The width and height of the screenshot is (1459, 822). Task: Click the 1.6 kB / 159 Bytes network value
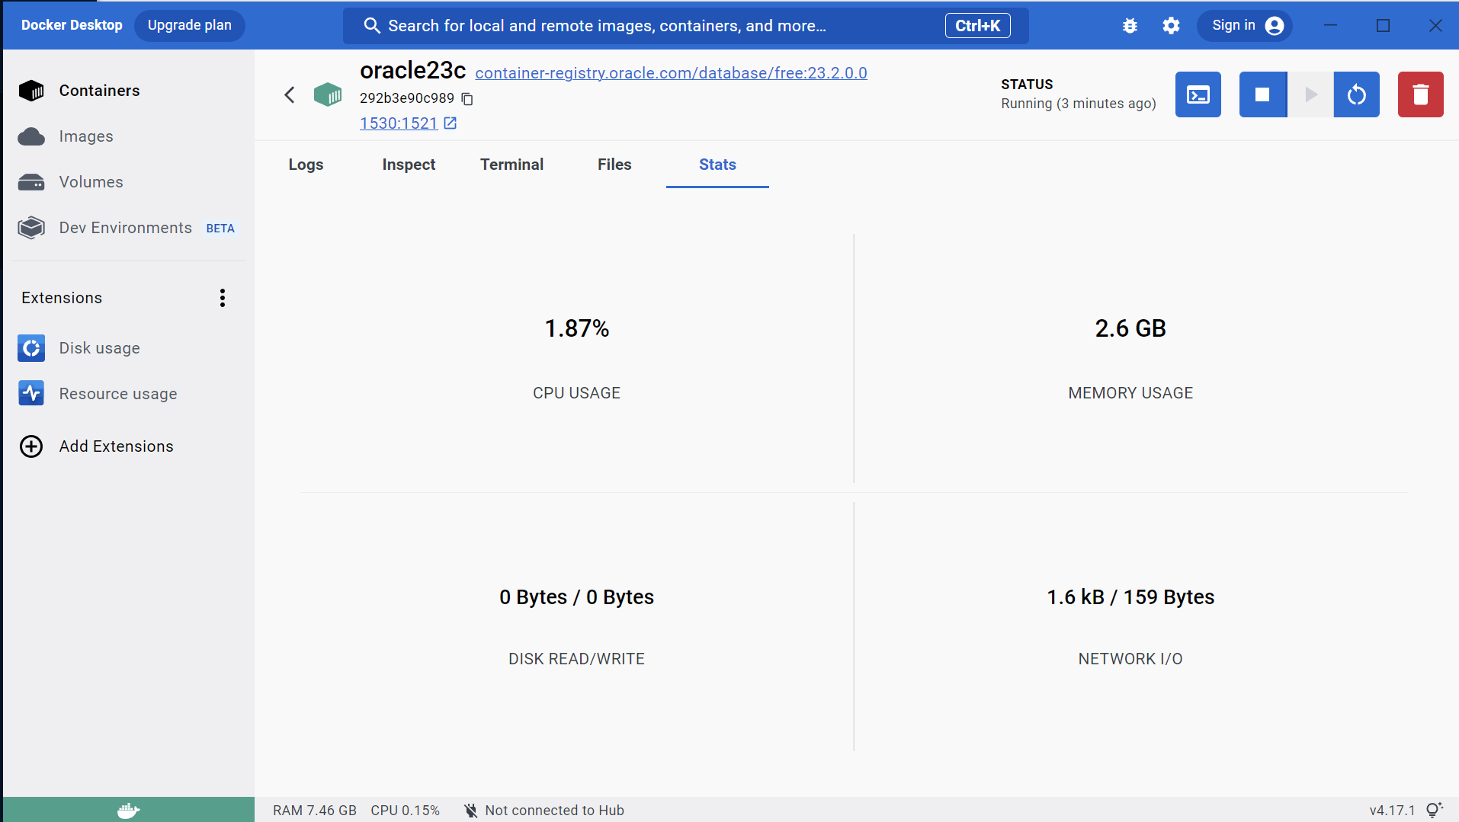click(x=1130, y=597)
